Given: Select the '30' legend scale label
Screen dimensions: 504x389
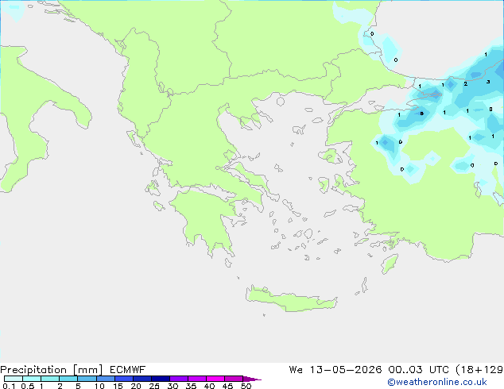Looking at the screenshot, I should [x=173, y=386].
